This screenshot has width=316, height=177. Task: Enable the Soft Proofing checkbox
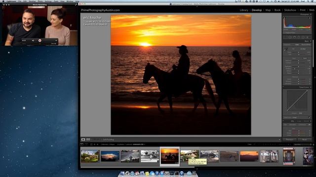[x=102, y=140]
